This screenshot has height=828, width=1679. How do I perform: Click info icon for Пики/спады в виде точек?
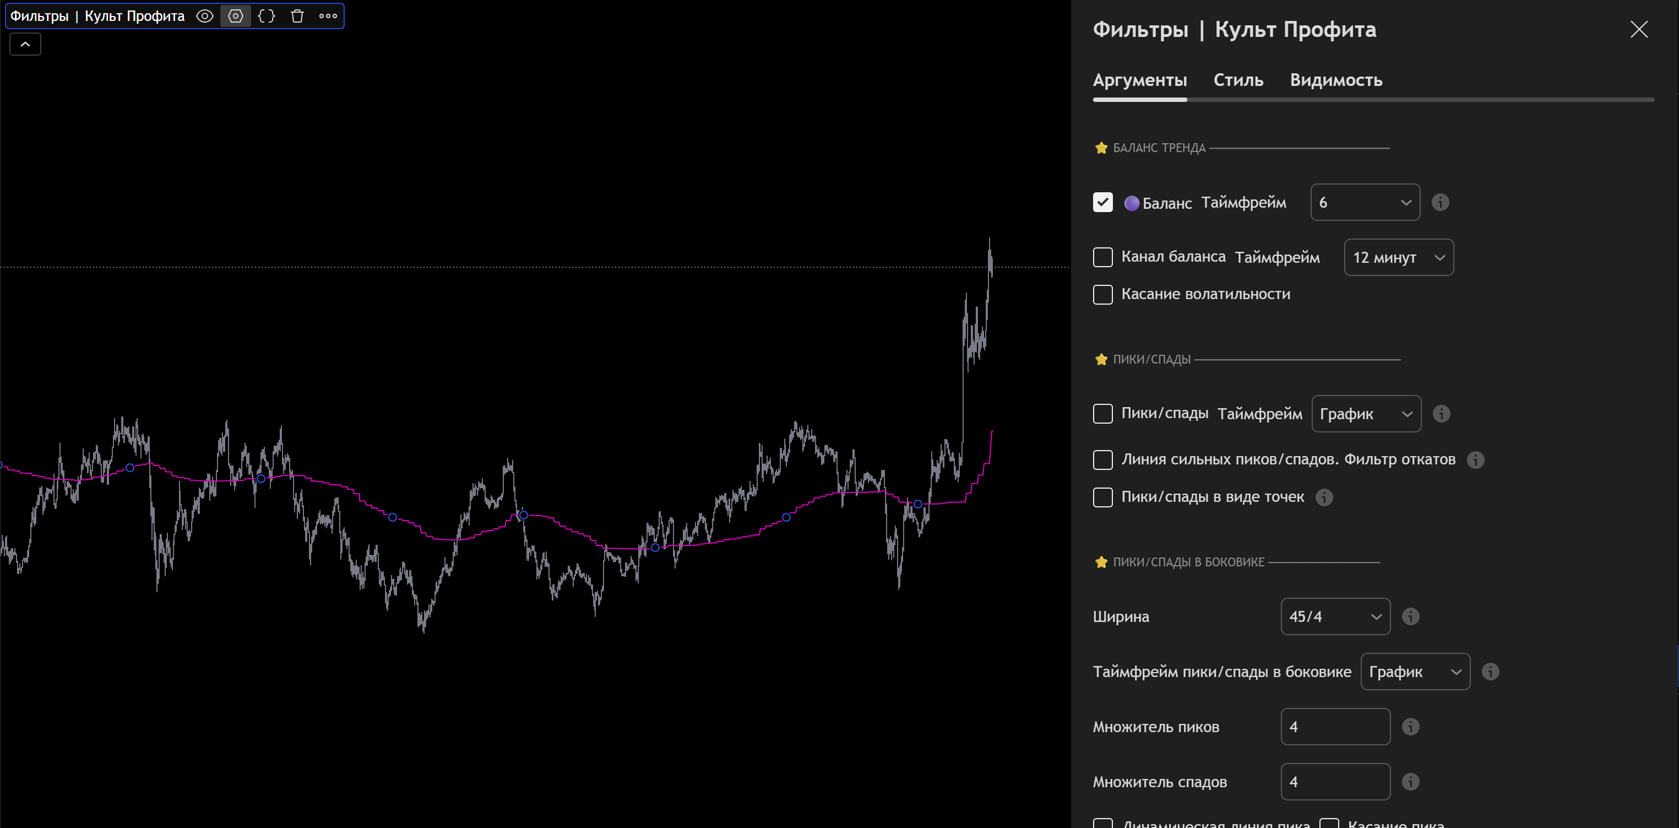1324,497
